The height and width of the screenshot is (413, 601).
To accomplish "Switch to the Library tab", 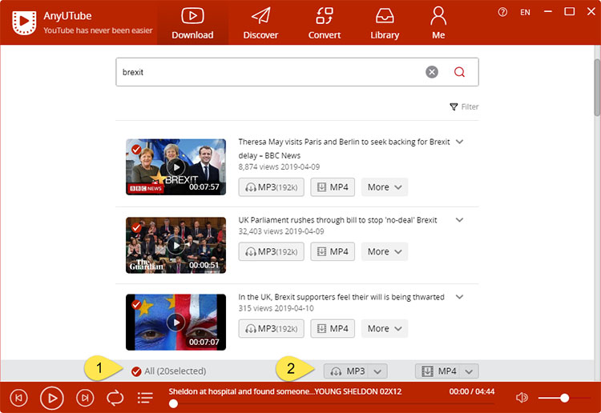I will 385,23.
